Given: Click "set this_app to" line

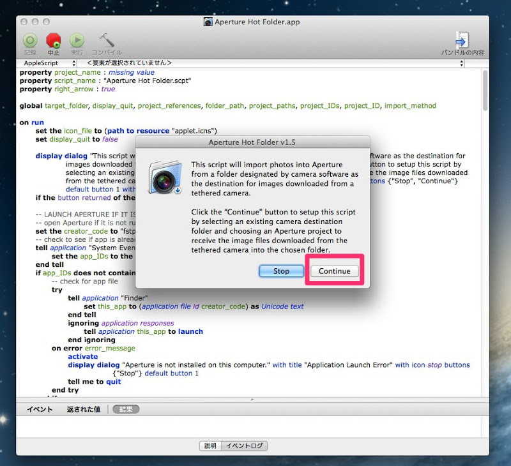Looking at the screenshot, I should click(x=194, y=306).
